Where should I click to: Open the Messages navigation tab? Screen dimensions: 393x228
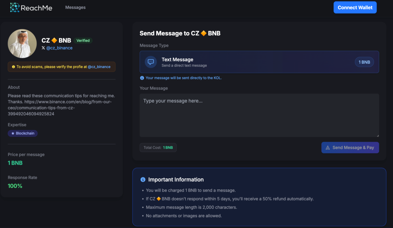click(75, 7)
